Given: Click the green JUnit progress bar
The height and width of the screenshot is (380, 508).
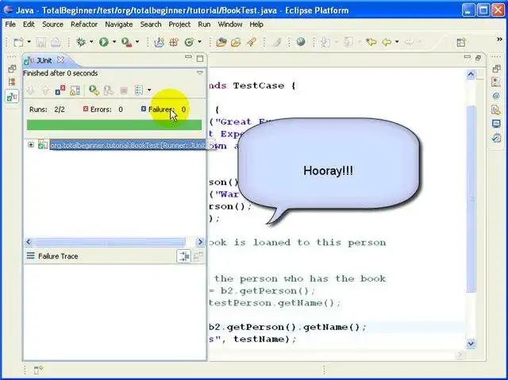Looking at the screenshot, I should pyautogui.click(x=114, y=125).
